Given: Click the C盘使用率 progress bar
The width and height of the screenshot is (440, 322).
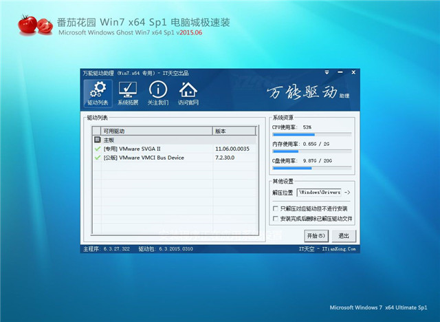Looking at the screenshot, I should pyautogui.click(x=312, y=168).
